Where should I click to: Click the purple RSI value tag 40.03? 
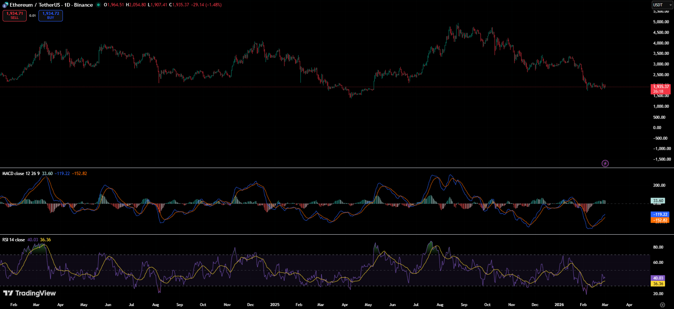[x=658, y=278]
